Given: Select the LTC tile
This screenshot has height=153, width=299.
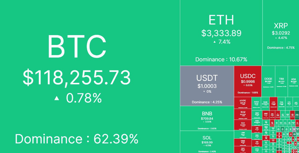Looking at the screenshot, I should point(289,104).
